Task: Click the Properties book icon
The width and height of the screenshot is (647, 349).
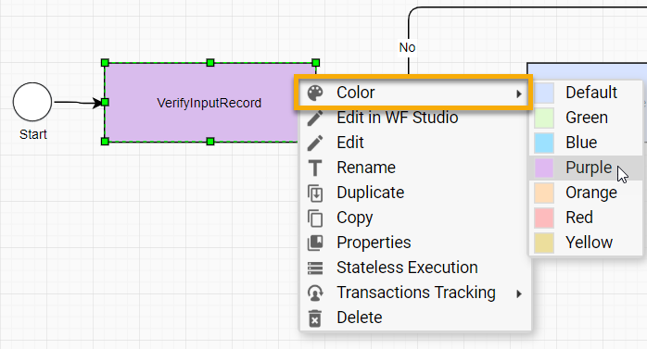Action: pyautogui.click(x=315, y=243)
